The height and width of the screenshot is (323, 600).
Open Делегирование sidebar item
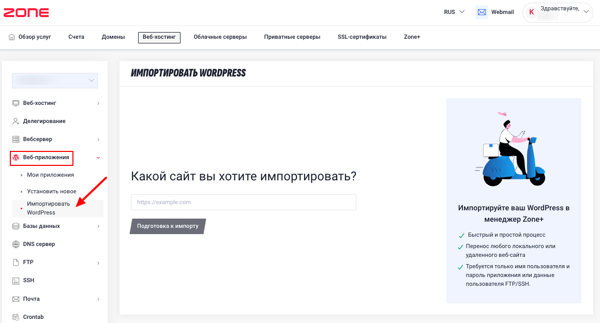pyautogui.click(x=44, y=121)
